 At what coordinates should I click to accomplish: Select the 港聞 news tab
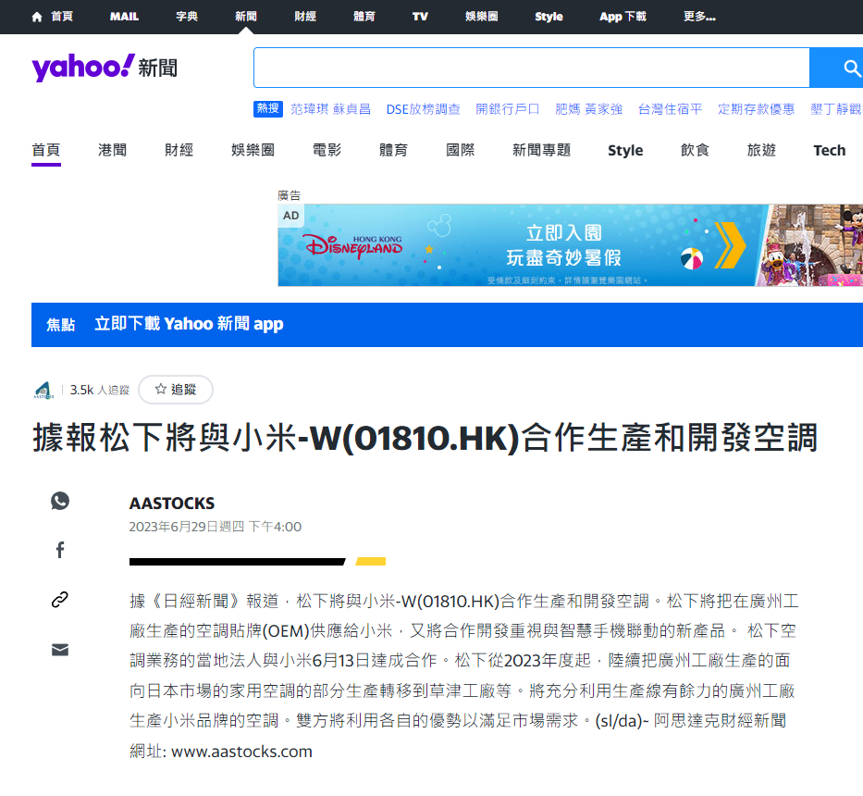click(x=112, y=150)
